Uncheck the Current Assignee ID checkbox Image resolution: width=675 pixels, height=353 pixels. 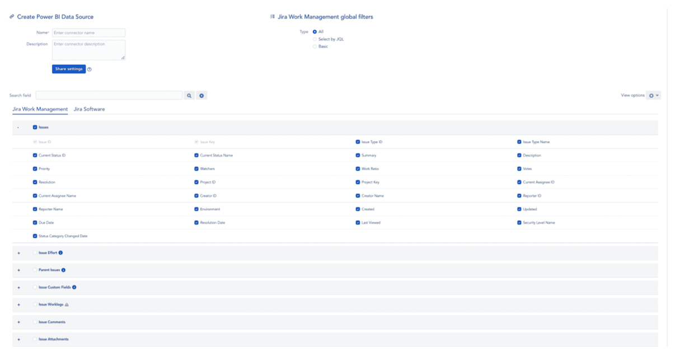click(519, 182)
